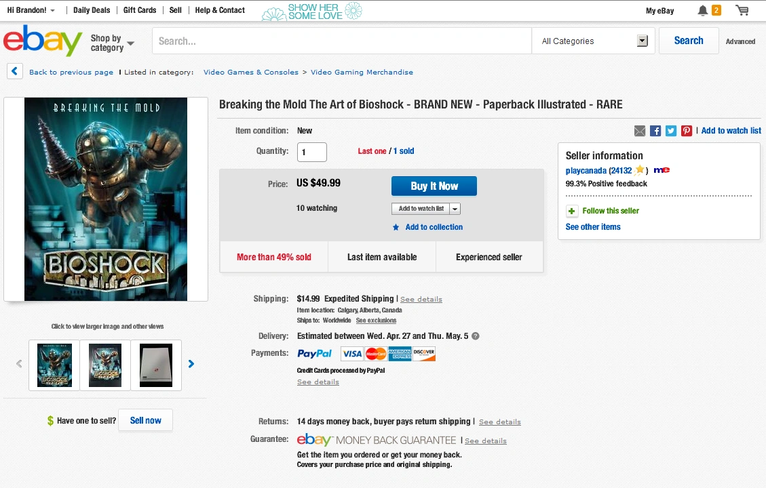Click green plus to follow seller

pos(572,211)
